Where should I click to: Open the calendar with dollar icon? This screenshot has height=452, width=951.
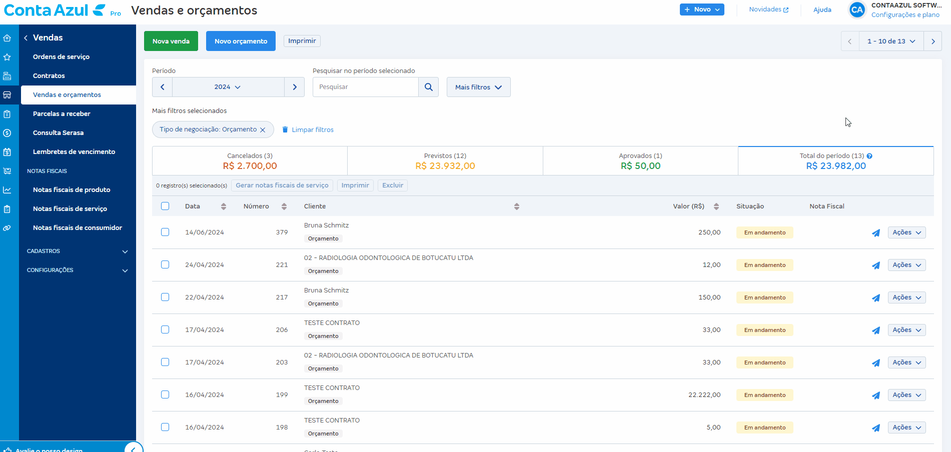pos(7,152)
